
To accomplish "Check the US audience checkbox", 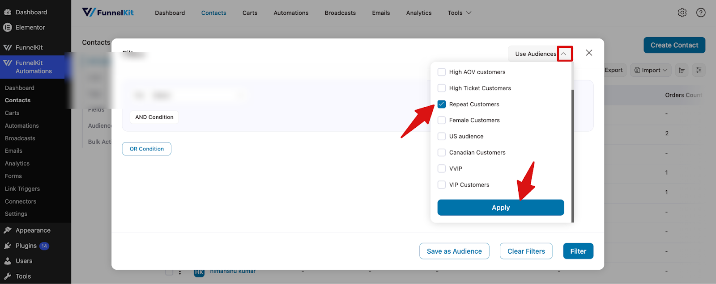I will (x=442, y=136).
